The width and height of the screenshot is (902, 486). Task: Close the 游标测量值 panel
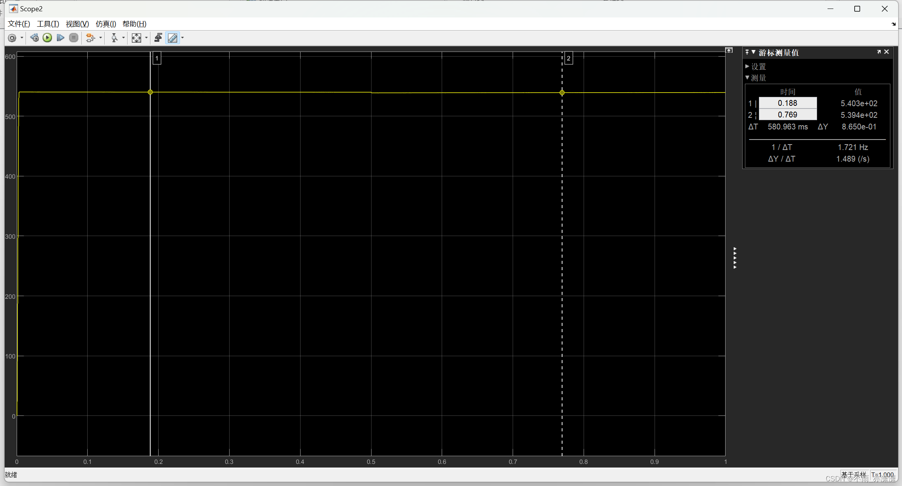[x=887, y=52]
